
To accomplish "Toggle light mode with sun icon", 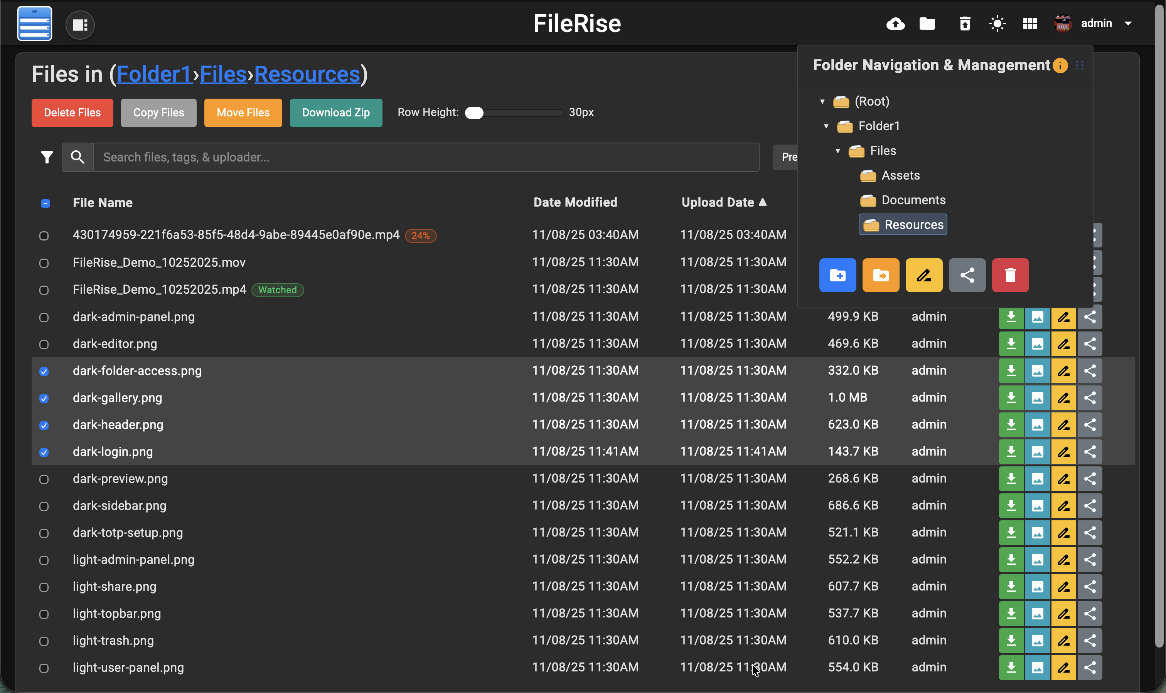I will 997,24.
